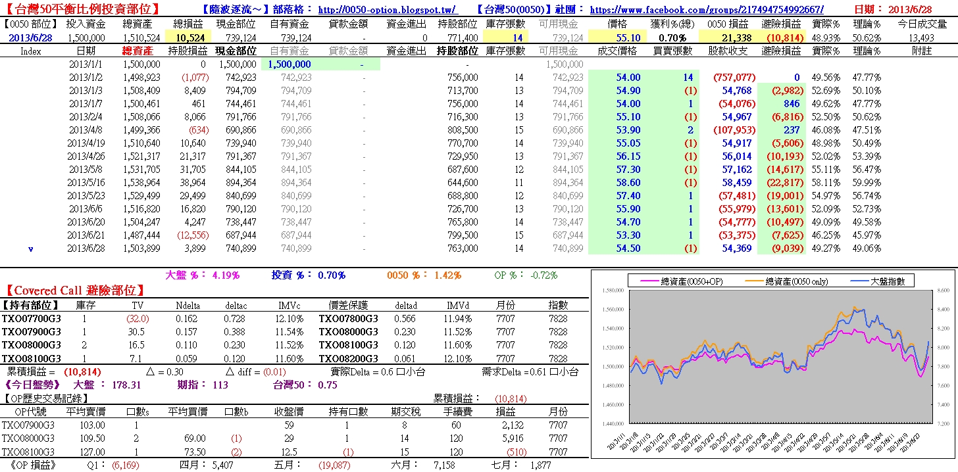Select the blue value 54,768
958x472 pixels.
(x=737, y=91)
